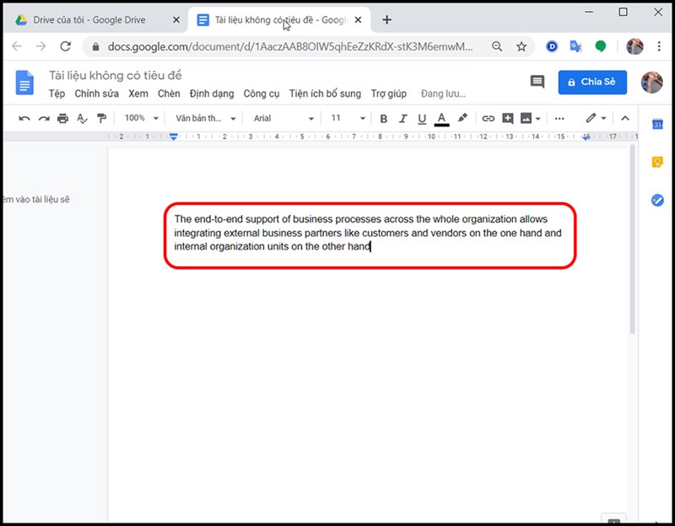Expand insert image dropdown arrow
This screenshot has height=526, width=675.
pos(537,119)
